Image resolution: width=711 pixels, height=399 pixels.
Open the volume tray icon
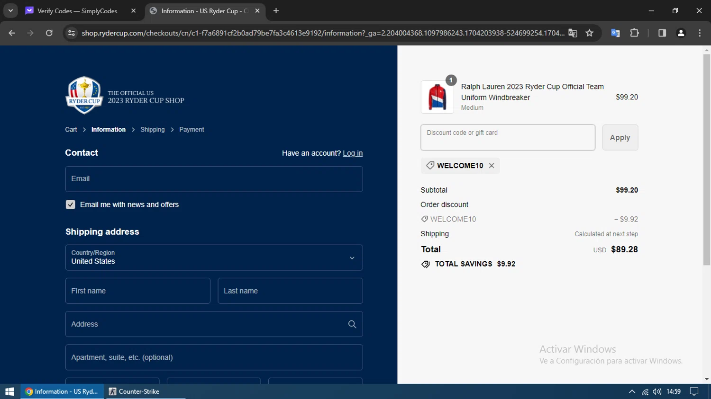[656, 391]
